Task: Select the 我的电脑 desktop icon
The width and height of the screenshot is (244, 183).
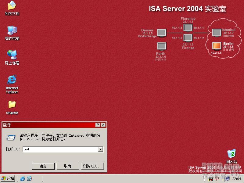Action: 12,33
